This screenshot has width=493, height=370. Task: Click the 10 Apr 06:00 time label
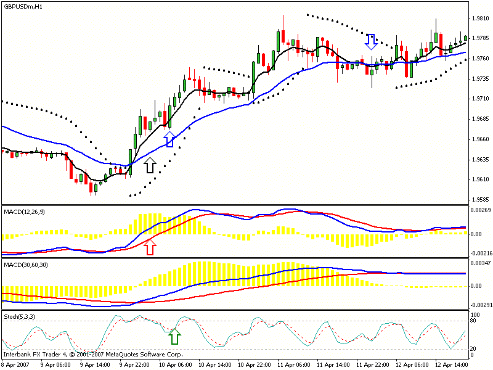(x=175, y=365)
